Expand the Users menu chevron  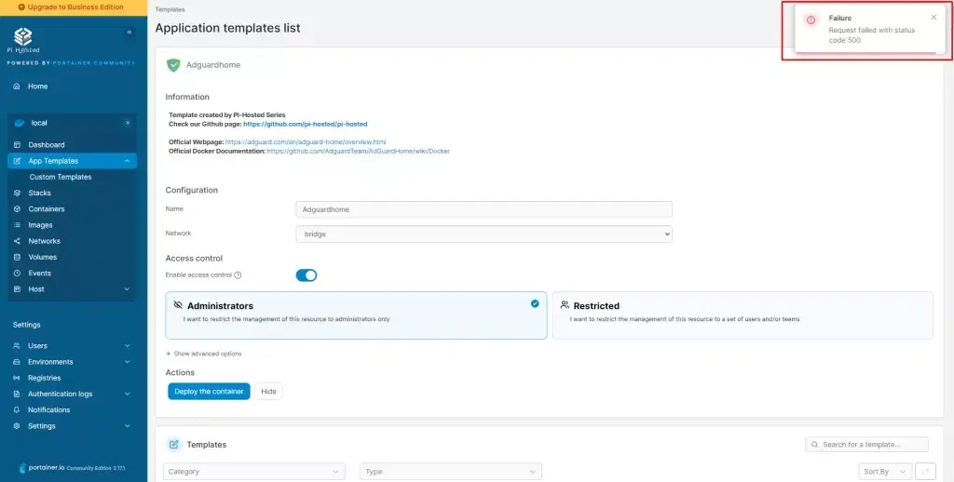(127, 346)
